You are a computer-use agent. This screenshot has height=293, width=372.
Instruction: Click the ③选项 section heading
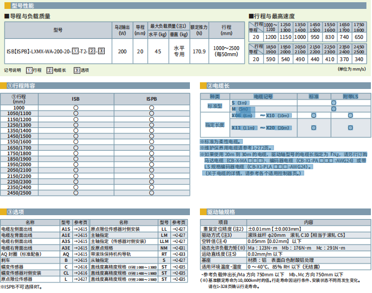point(16,212)
